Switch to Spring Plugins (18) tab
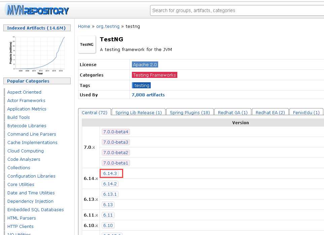Viewport: 324px width, 235px height. point(190,112)
